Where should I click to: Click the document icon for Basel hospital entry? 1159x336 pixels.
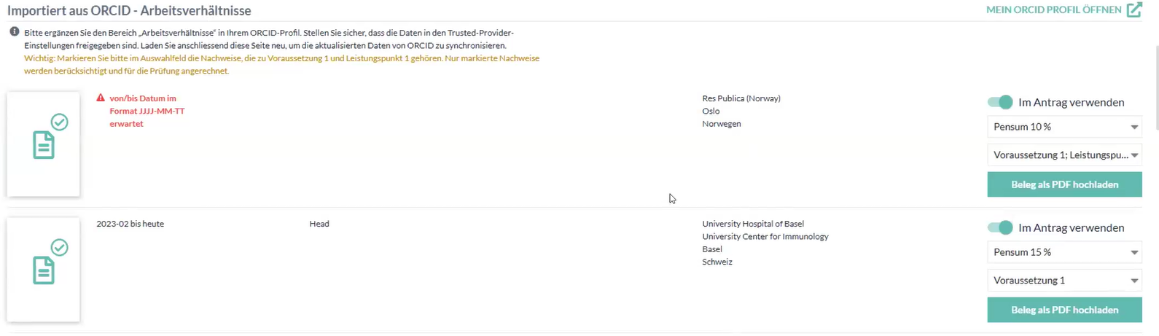(44, 270)
